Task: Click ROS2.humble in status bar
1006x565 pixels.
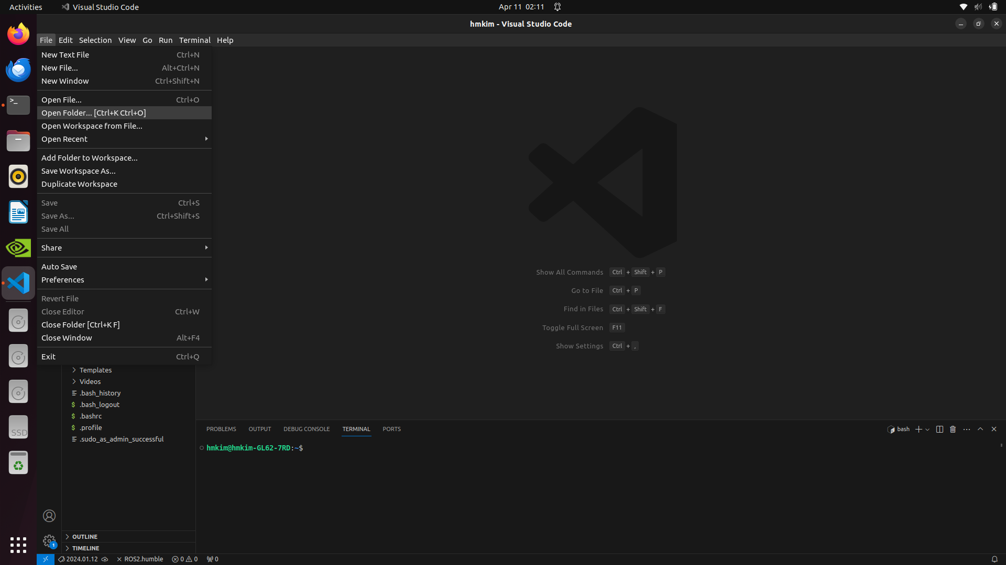Action: pos(140,559)
